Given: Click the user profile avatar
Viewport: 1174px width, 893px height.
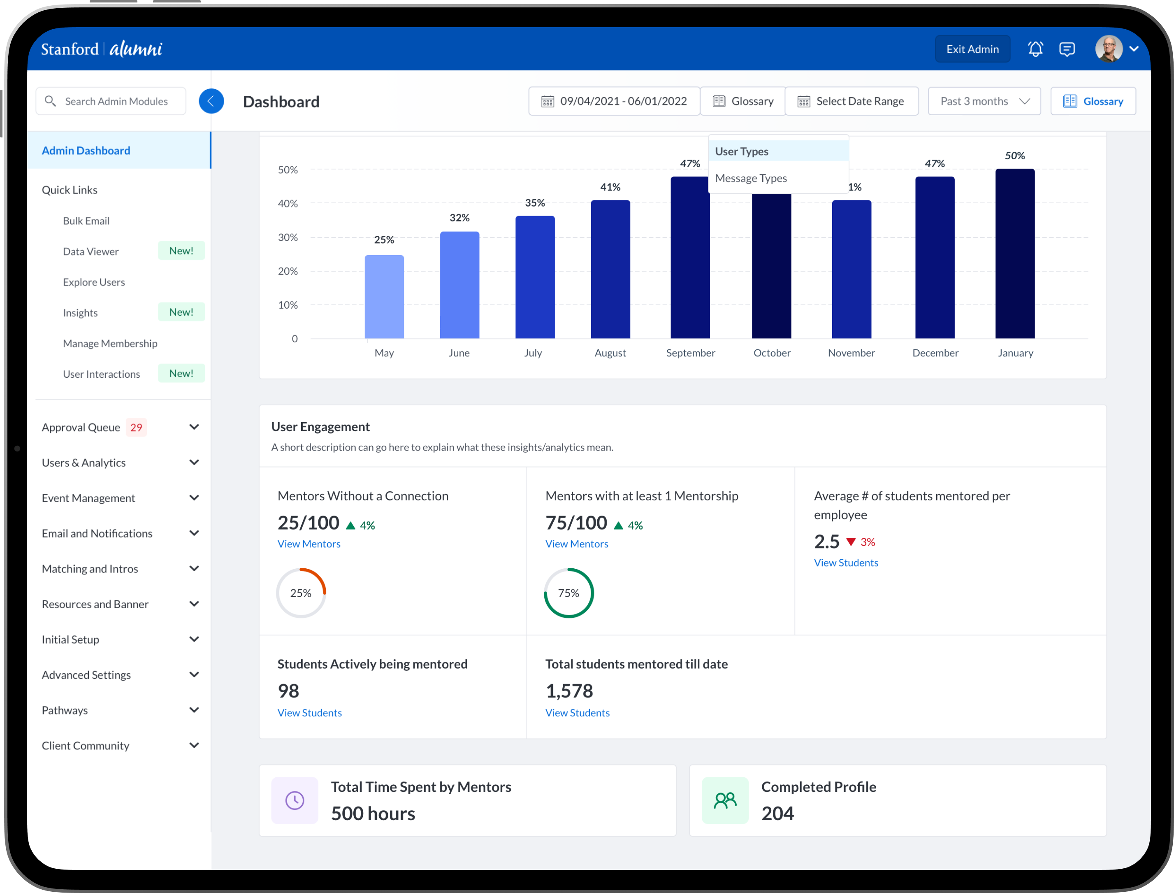Looking at the screenshot, I should tap(1109, 49).
